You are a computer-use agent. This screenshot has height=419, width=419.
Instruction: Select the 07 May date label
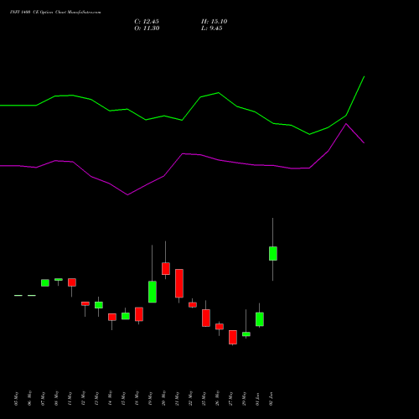44,398
